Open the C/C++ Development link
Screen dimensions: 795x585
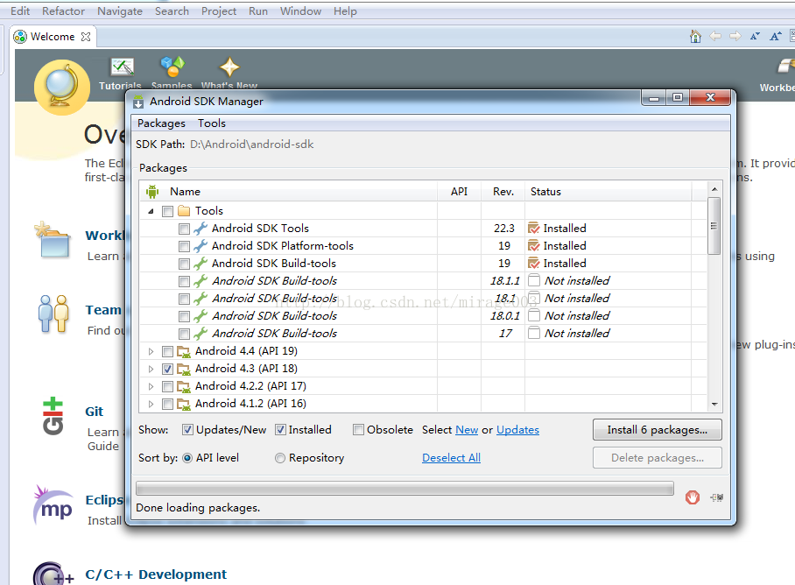(x=156, y=574)
